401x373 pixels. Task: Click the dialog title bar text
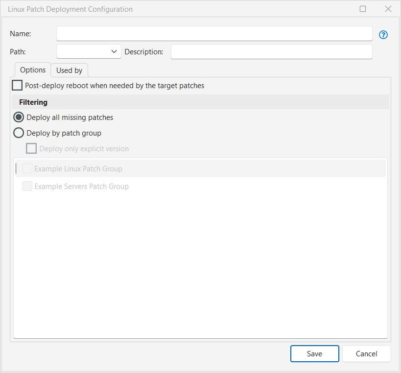(x=71, y=9)
